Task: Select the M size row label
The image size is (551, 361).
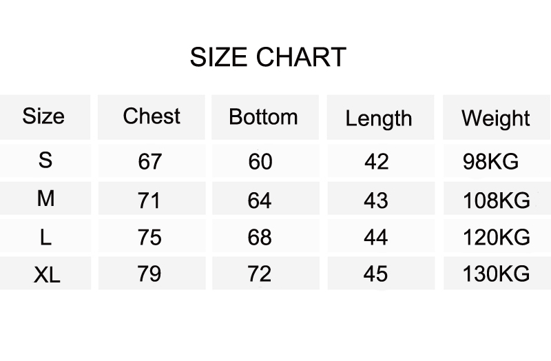Action: click(45, 199)
